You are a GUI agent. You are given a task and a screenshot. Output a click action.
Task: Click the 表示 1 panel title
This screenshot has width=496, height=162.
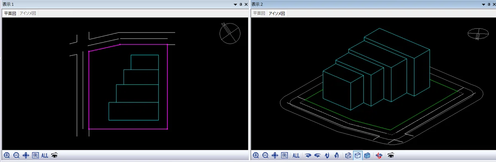pos(9,4)
